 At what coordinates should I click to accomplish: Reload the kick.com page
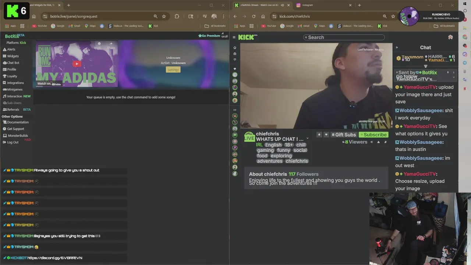(x=254, y=16)
